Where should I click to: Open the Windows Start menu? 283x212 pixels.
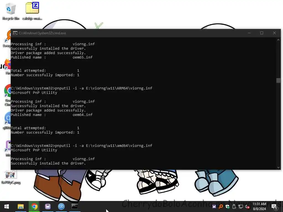pyautogui.click(x=7, y=206)
